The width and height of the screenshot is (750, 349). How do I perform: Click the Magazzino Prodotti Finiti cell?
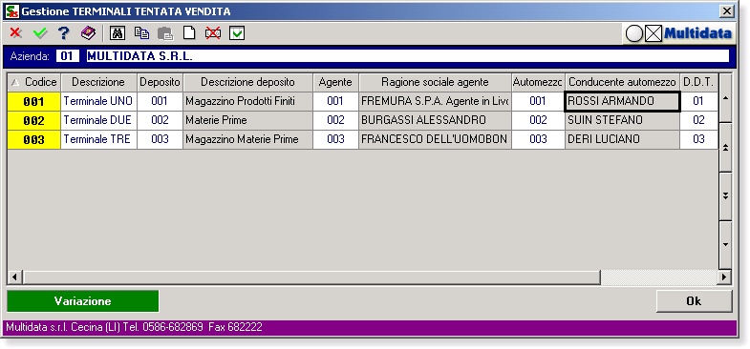point(247,101)
